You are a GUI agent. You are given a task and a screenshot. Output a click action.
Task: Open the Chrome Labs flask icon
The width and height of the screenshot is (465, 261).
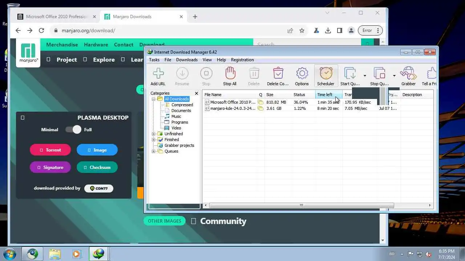(x=316, y=30)
